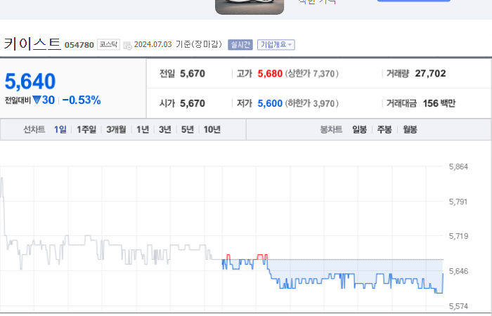Click the 선차트 label
The height and width of the screenshot is (316, 492).
coord(34,129)
